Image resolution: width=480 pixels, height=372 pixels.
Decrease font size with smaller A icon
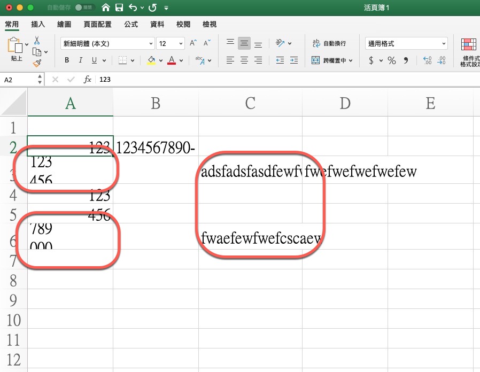point(207,43)
